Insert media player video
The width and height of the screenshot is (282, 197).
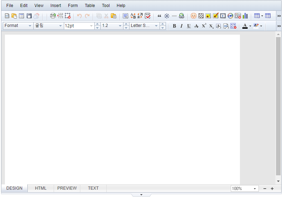[230, 16]
